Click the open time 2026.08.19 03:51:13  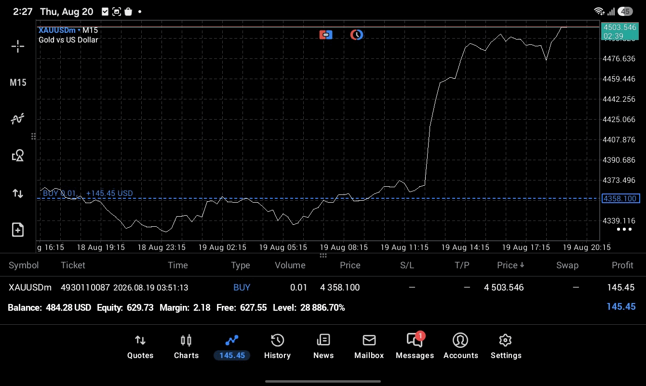tap(151, 288)
